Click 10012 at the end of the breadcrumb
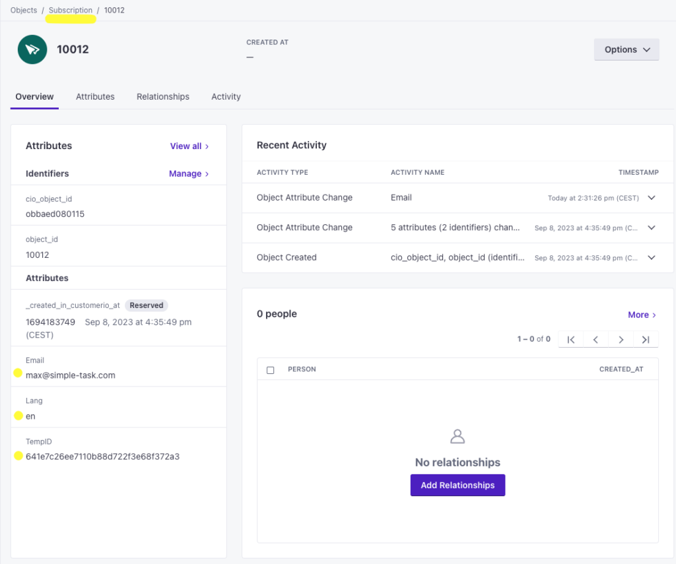 click(114, 10)
